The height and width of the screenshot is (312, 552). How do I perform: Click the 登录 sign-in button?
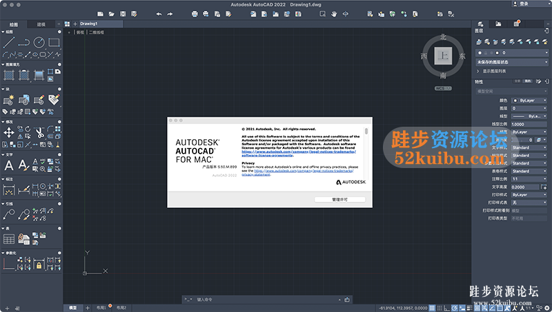pos(524,4)
